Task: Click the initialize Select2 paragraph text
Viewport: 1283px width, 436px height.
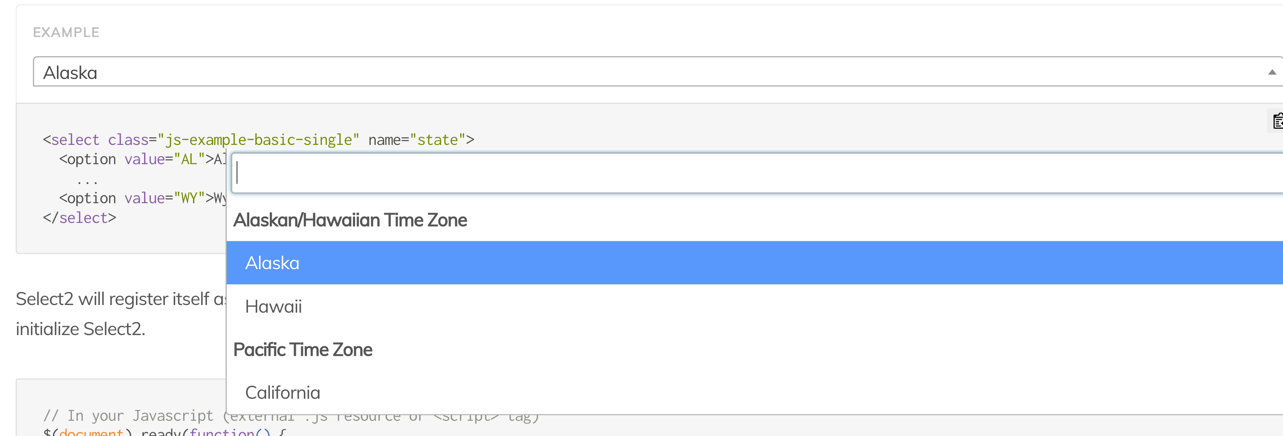Action: pyautogui.click(x=80, y=328)
